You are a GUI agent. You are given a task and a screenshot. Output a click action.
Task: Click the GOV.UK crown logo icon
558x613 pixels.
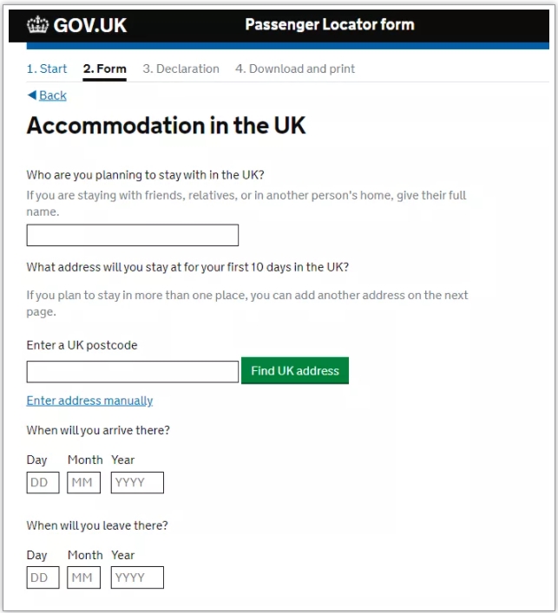coord(37,24)
